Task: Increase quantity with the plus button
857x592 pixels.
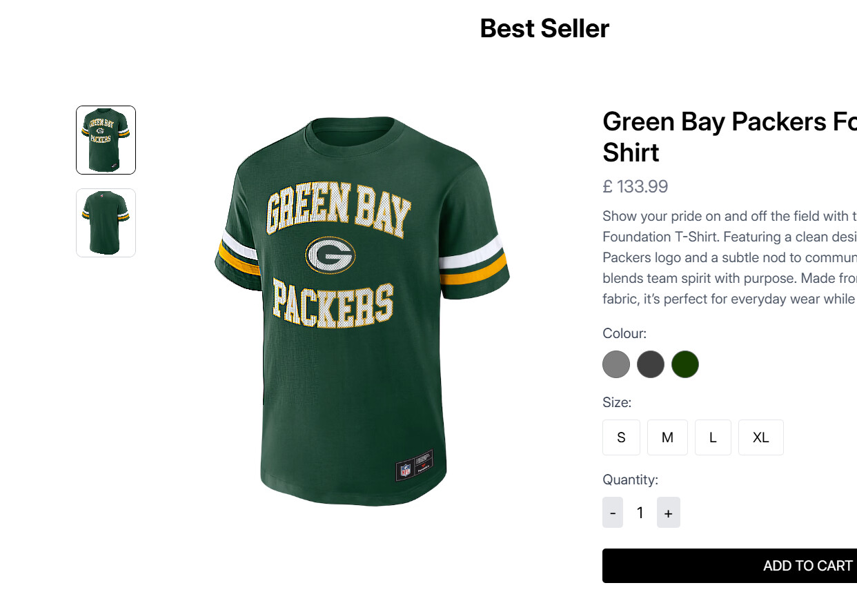Action: pyautogui.click(x=668, y=513)
